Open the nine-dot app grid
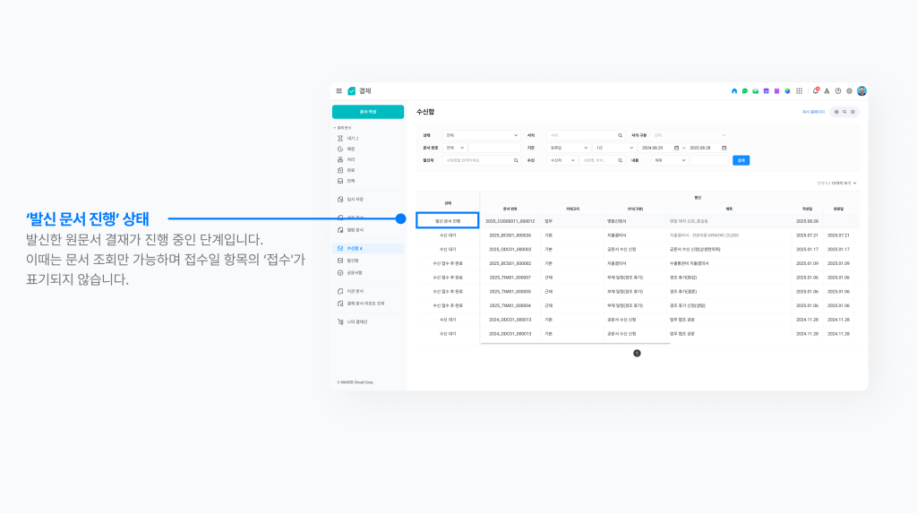The image size is (917, 513). tap(799, 91)
